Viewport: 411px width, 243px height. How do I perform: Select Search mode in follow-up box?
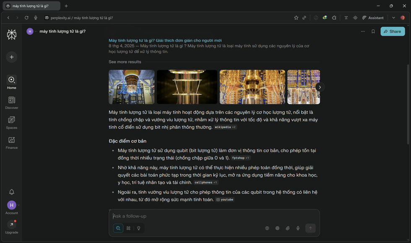tap(118, 228)
